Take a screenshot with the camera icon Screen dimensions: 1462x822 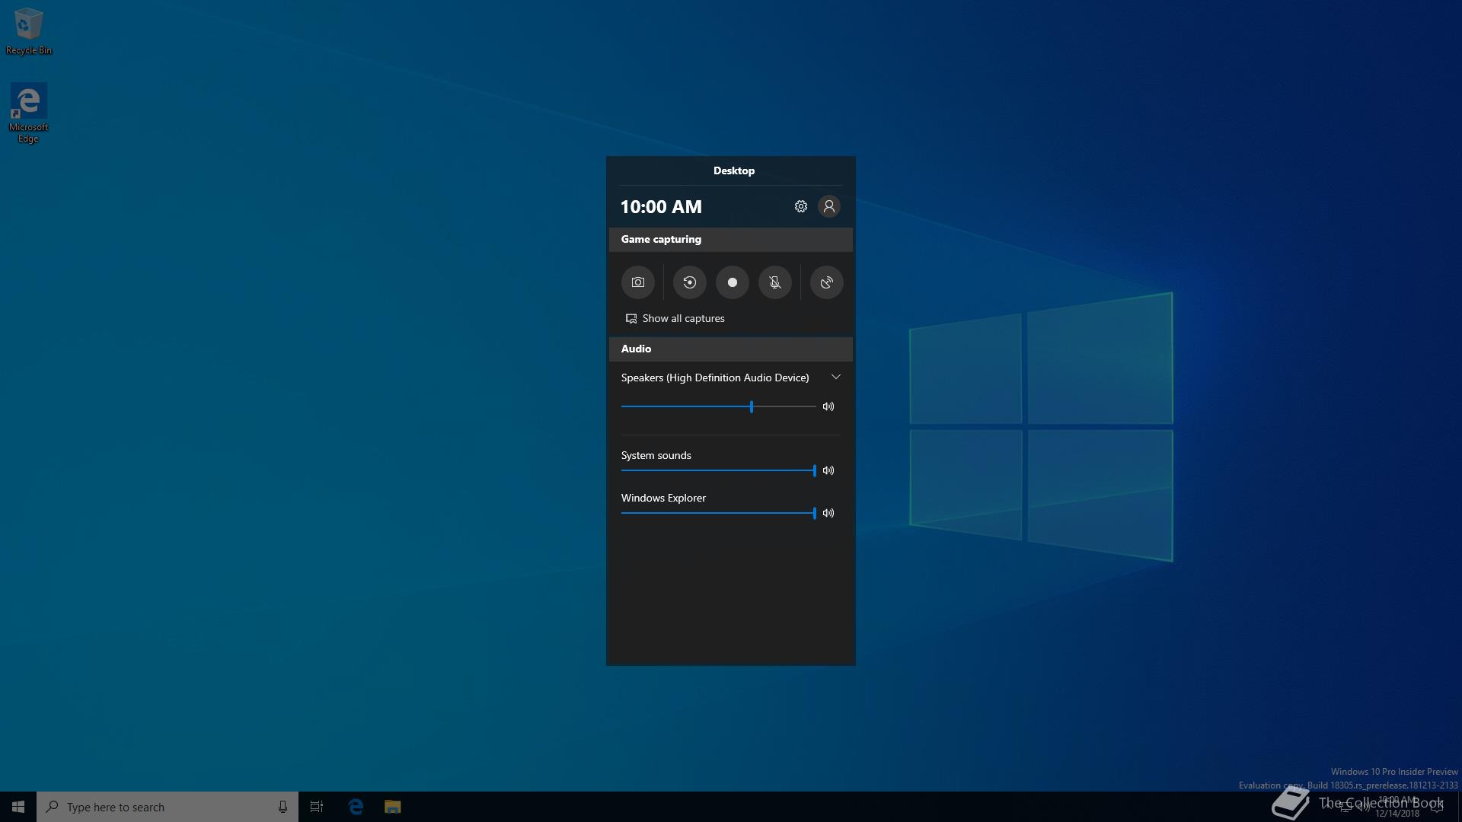tap(638, 282)
